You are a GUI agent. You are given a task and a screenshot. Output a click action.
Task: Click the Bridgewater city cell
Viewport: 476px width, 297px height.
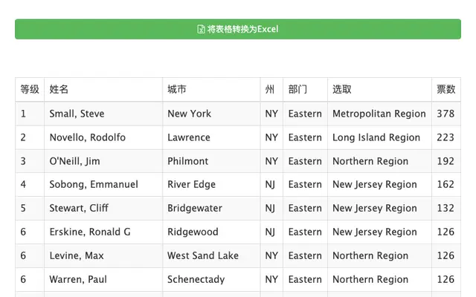click(x=211, y=208)
